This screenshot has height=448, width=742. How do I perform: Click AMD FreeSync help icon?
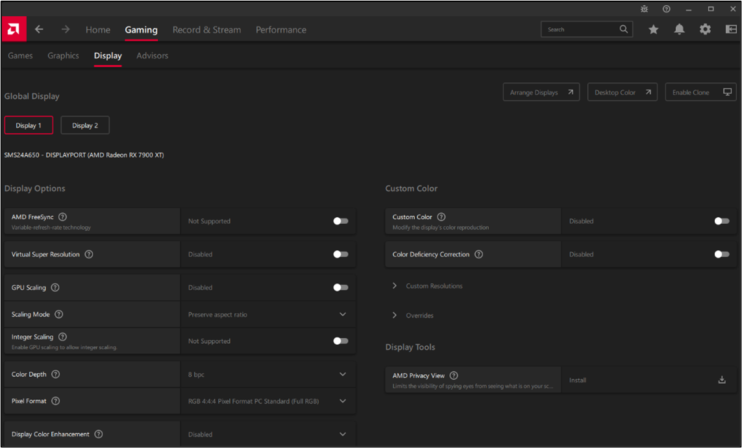pyautogui.click(x=62, y=217)
